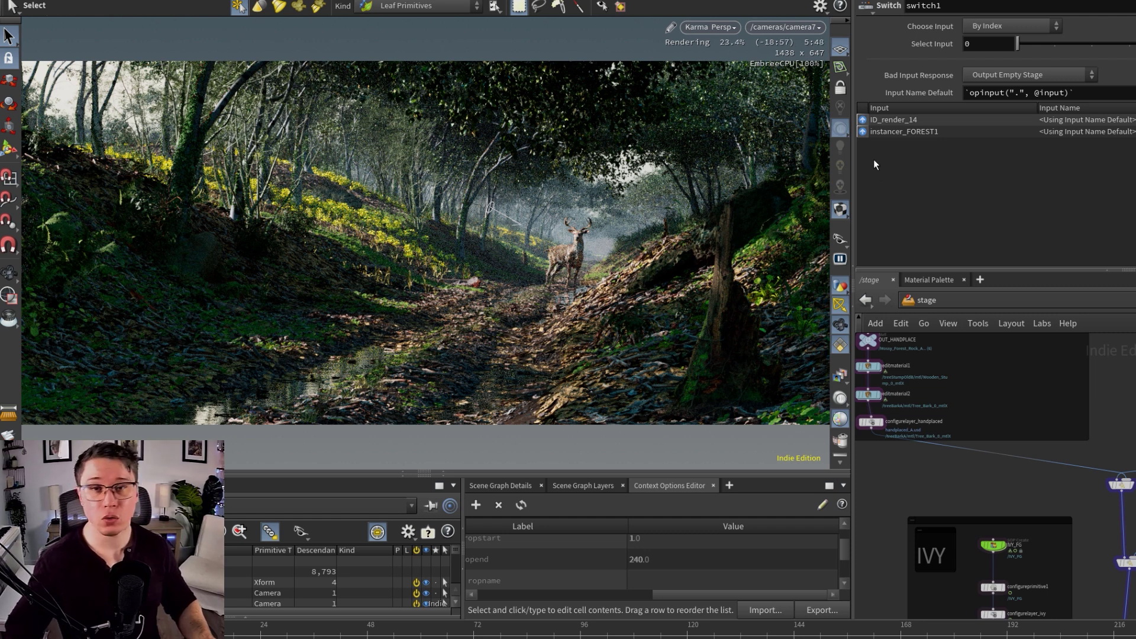Screen dimensions: 1136x639
Task: Toggle visibility eye on Xform row
Action: click(x=426, y=582)
